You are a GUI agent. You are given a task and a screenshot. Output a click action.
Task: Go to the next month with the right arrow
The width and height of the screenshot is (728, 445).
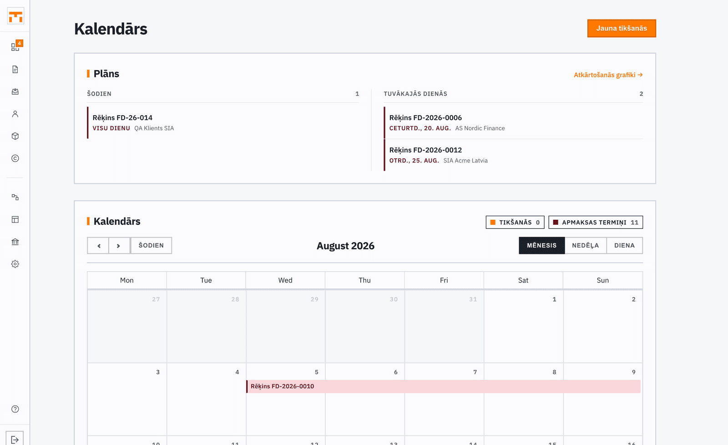pyautogui.click(x=119, y=246)
